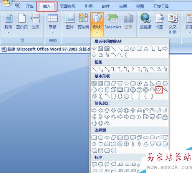Choose the left arrow in 箭头总汇
The image size is (192, 173).
pyautogui.click(x=101, y=110)
